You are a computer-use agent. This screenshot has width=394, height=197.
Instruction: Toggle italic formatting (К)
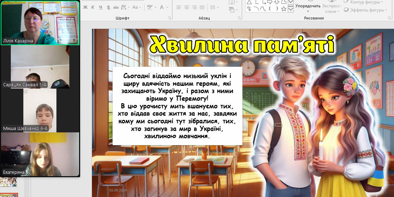[x=93, y=7]
